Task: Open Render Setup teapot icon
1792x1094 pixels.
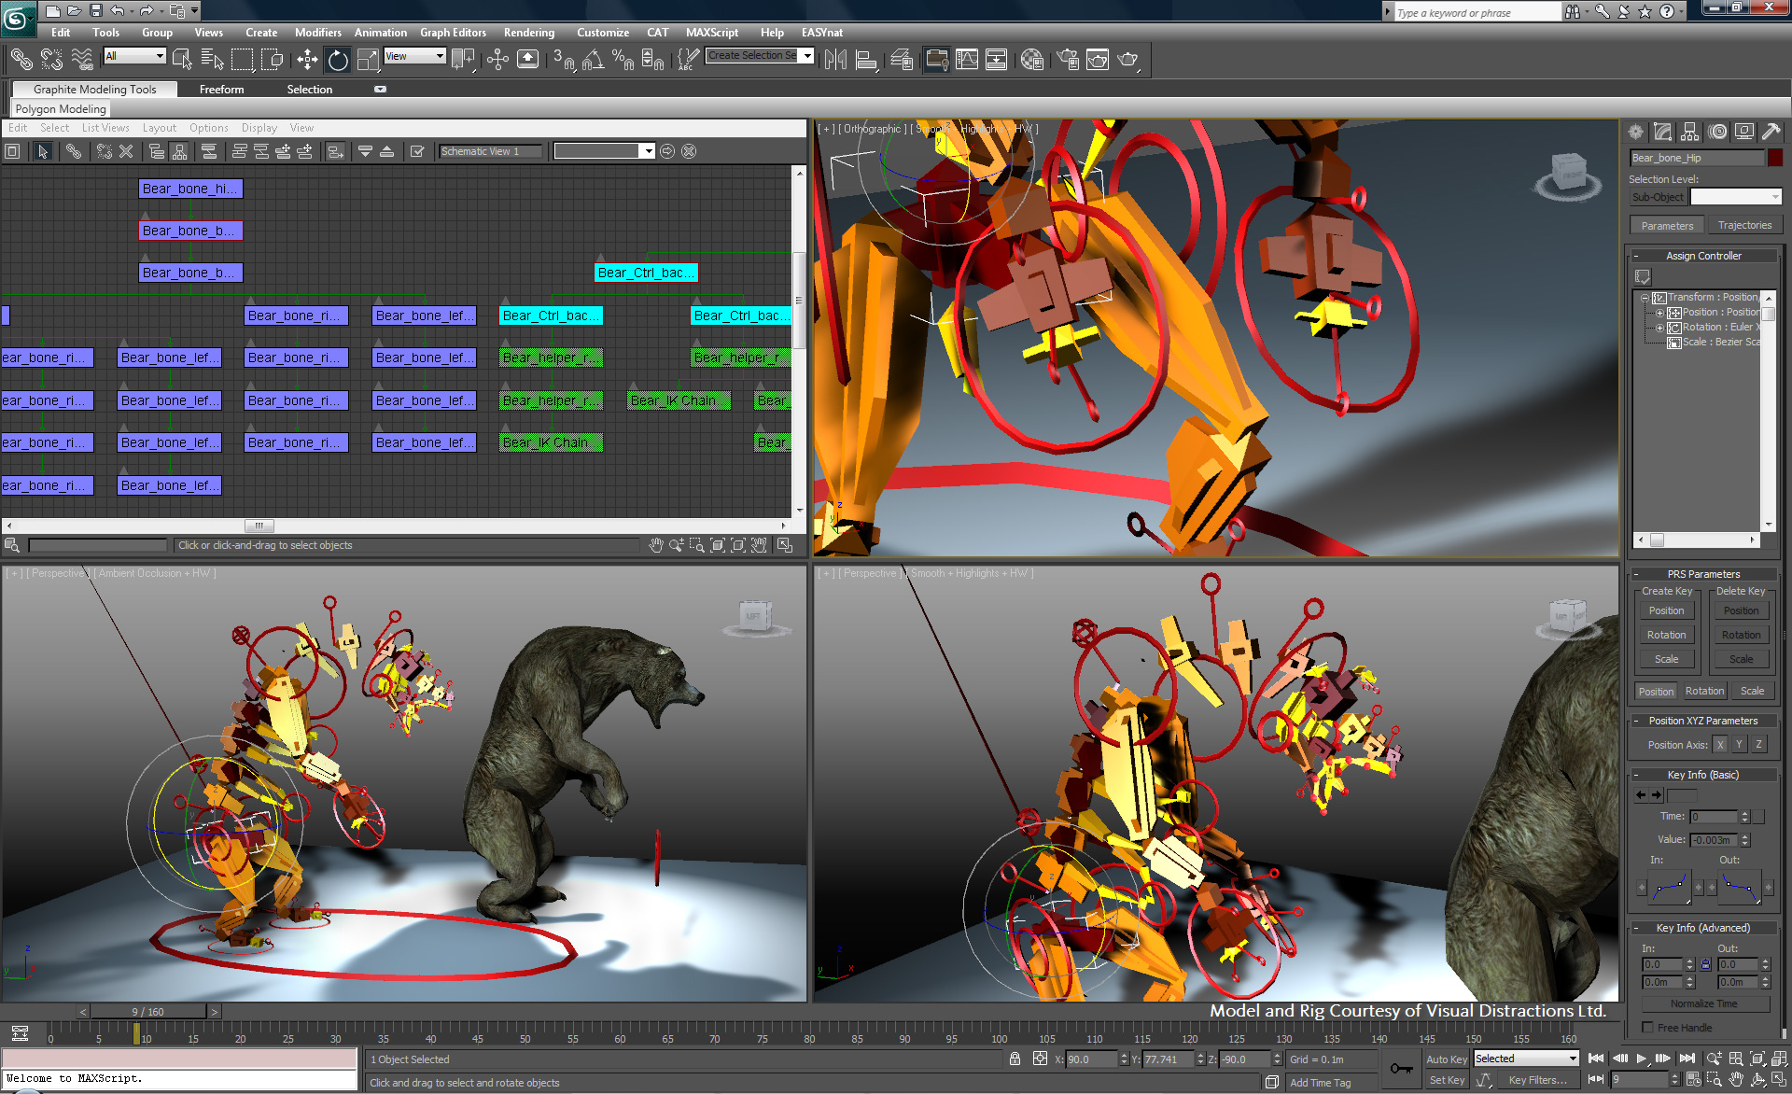Action: point(1068,60)
